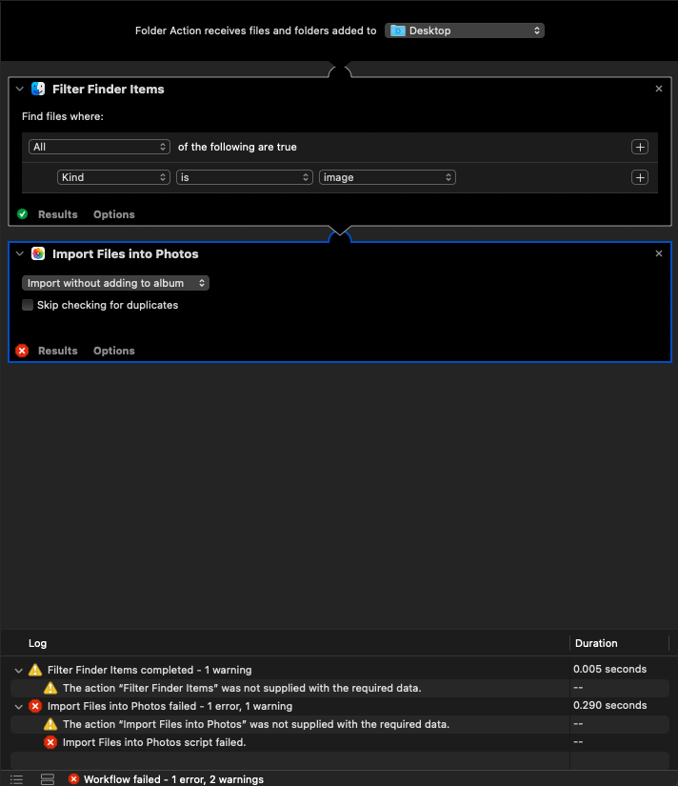Toggle the variables view icon in status bar
This screenshot has height=786, width=678.
48,779
